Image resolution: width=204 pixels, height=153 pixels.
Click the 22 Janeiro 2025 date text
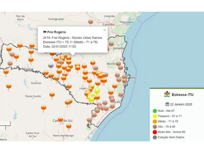tap(181, 104)
